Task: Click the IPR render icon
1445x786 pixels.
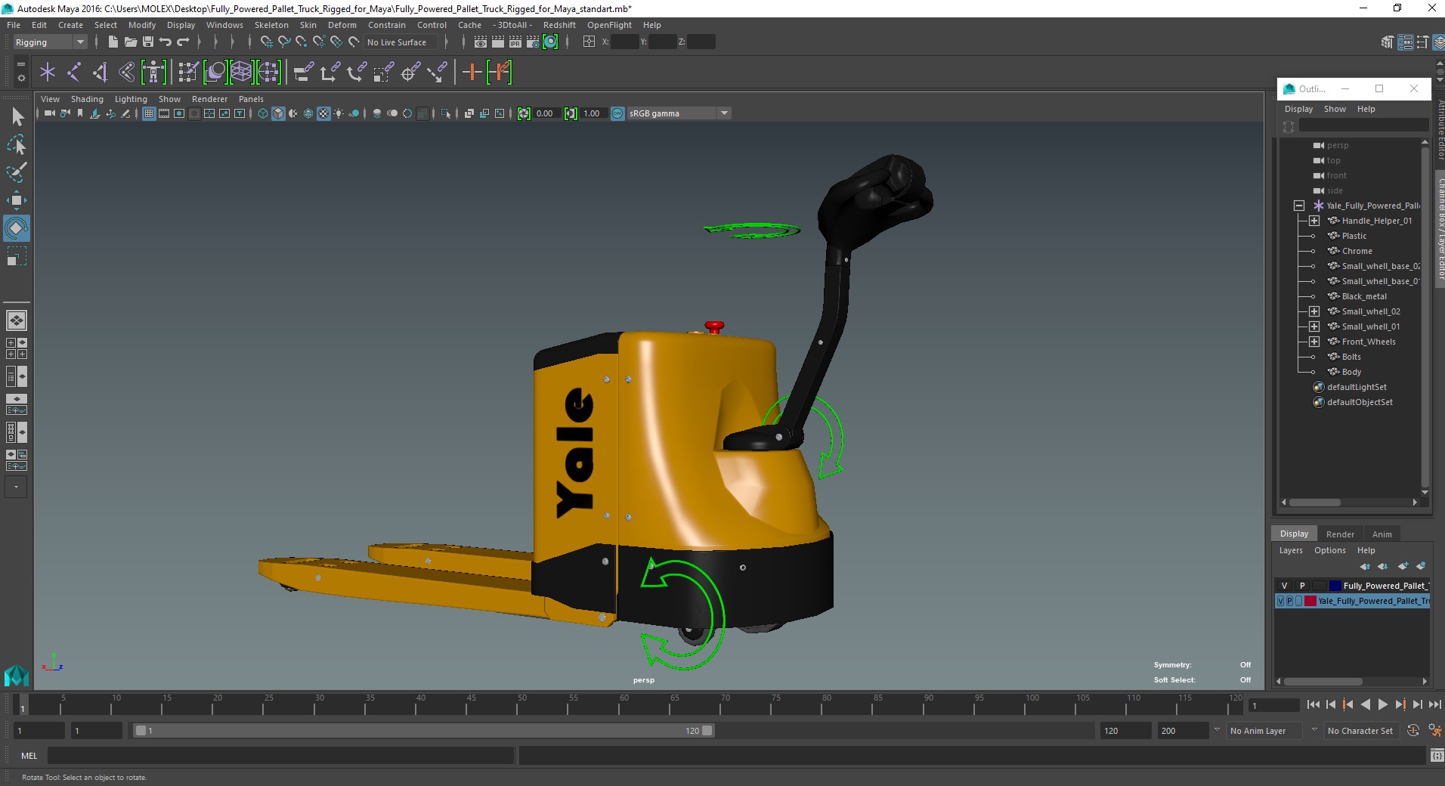Action: 515,42
